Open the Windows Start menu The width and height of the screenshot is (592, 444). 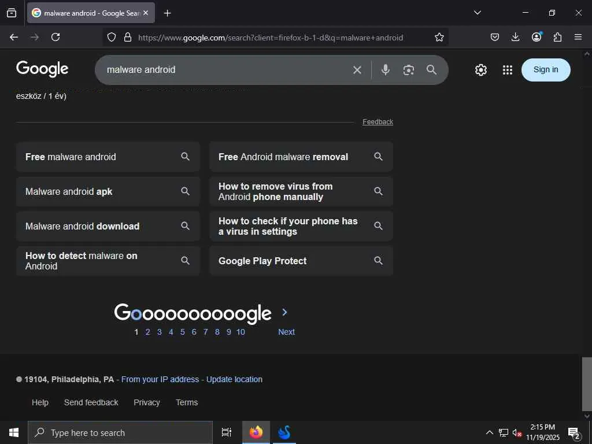(x=14, y=432)
